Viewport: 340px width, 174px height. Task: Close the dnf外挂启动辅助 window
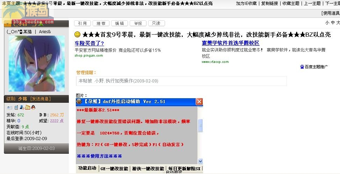(x=199, y=102)
